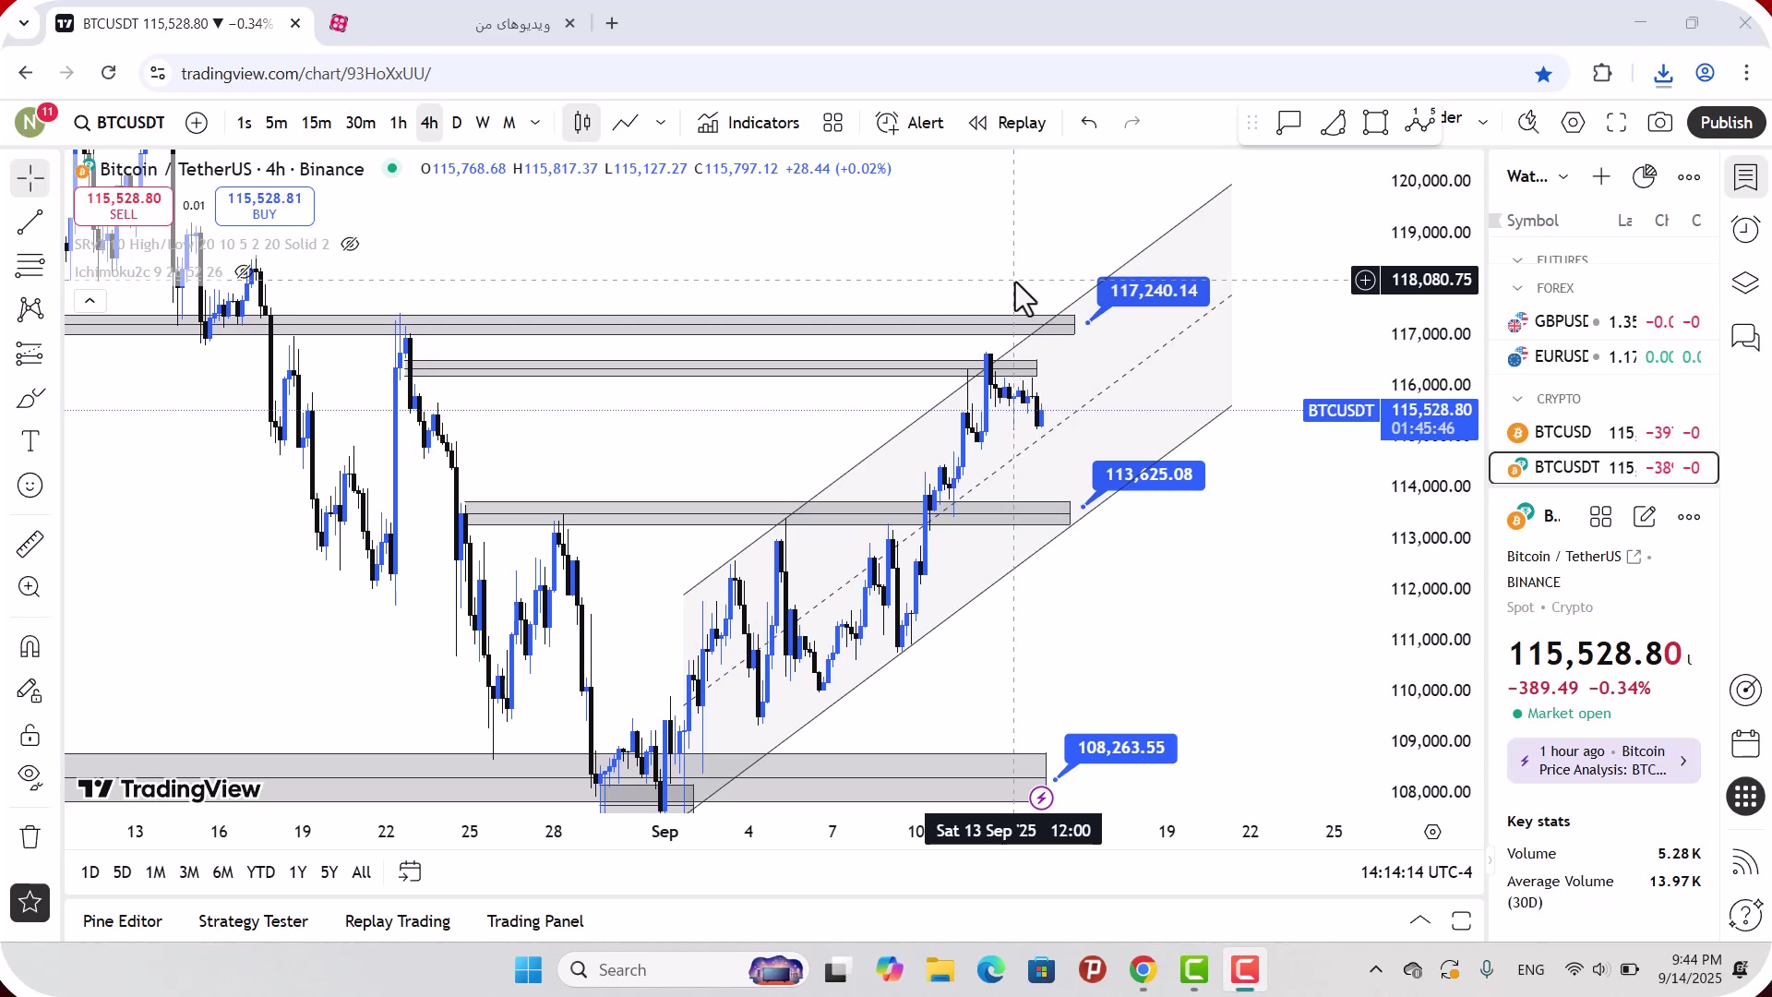Image resolution: width=1772 pixels, height=997 pixels.
Task: Collapse the indicator legend arrow
Action: point(90,301)
